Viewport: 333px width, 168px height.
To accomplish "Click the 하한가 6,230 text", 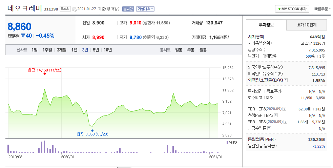I will [156, 37].
